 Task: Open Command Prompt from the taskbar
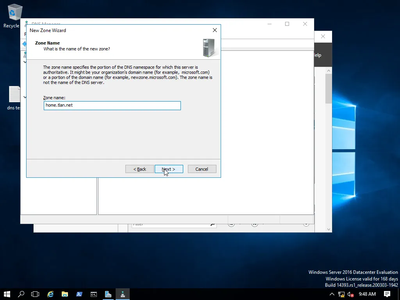coord(94,294)
